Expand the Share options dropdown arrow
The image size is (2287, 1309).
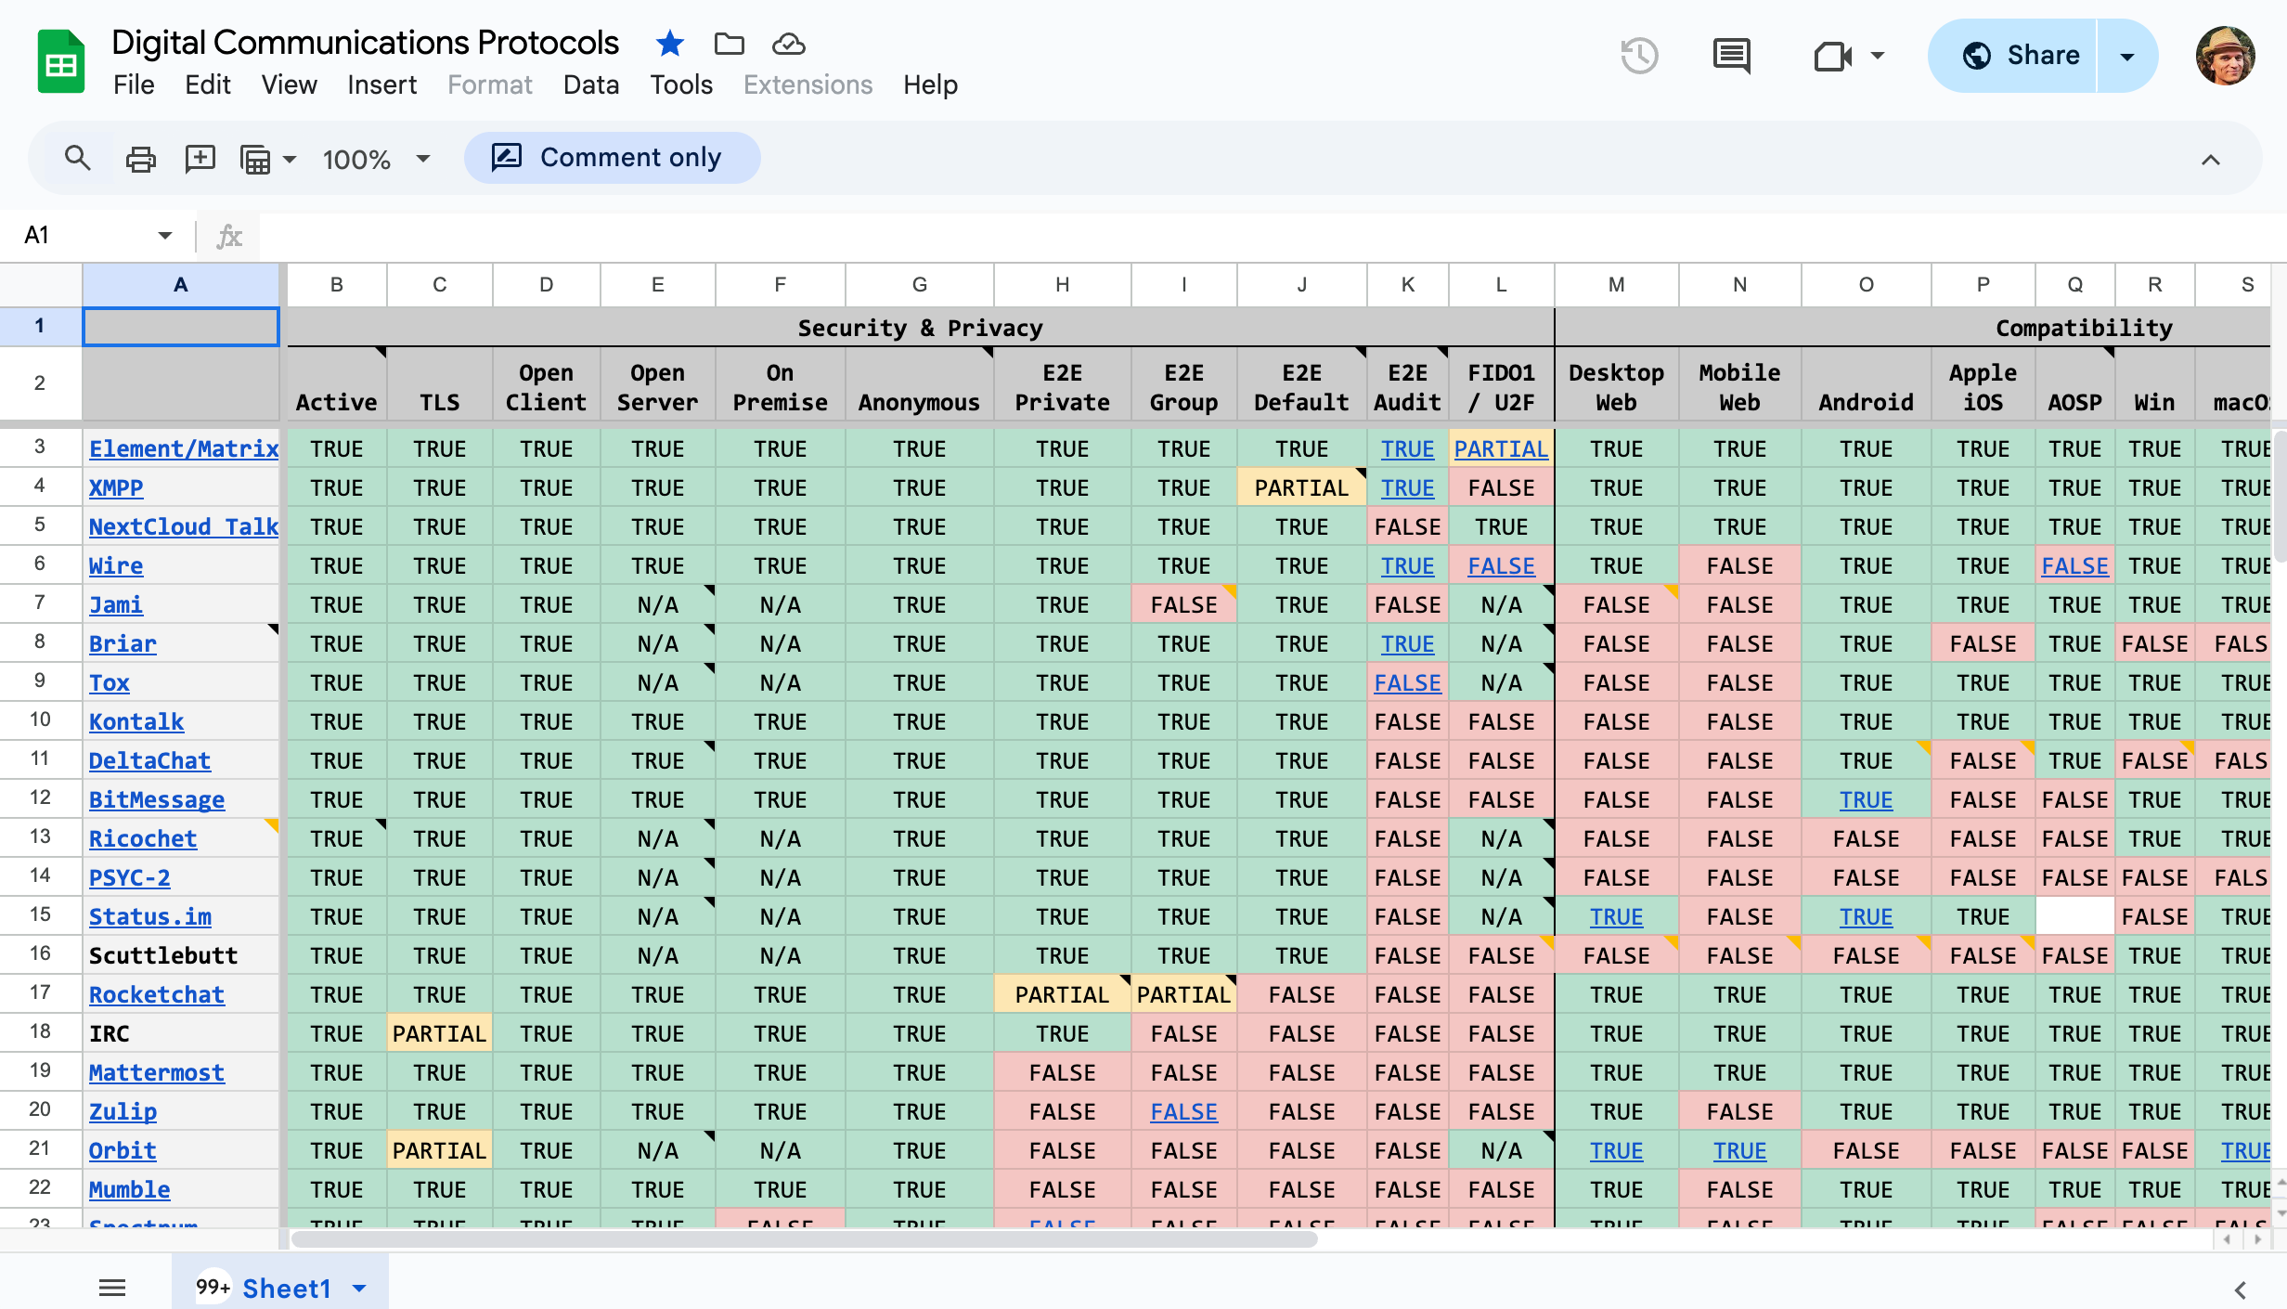(x=2126, y=56)
